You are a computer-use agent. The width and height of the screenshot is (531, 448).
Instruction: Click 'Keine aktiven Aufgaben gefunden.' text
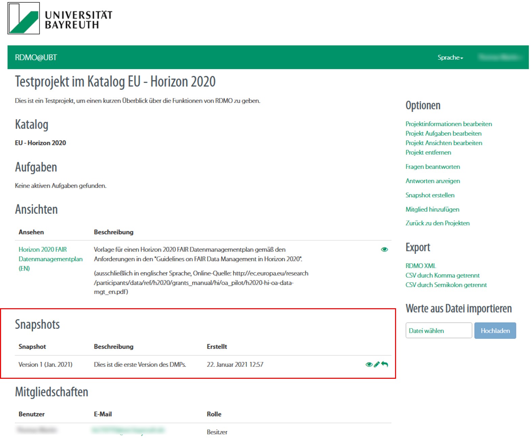(61, 186)
